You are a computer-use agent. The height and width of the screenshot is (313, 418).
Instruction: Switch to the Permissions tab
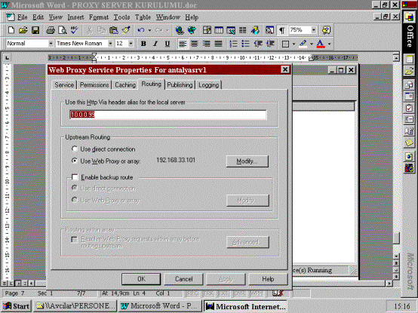pos(94,85)
